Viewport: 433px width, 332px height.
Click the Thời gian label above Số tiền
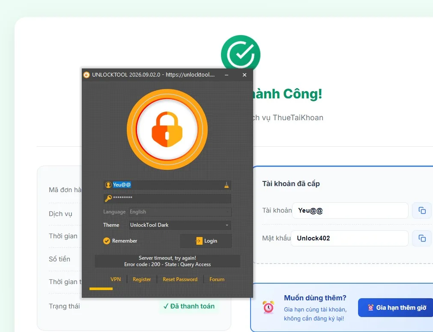tap(63, 236)
